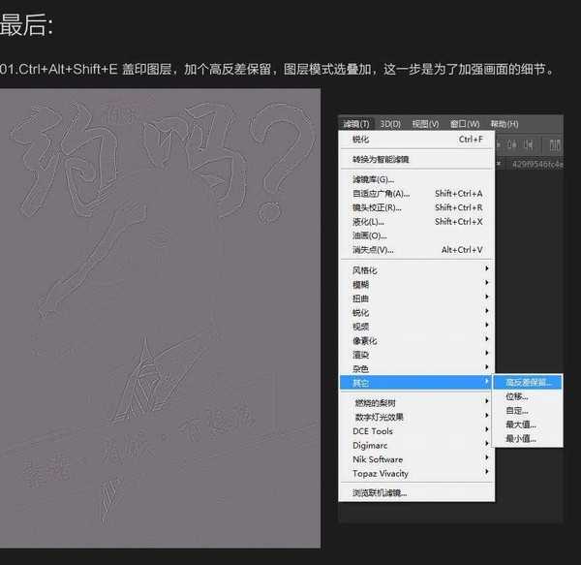Expand the Nik Software submenu
This screenshot has width=581, height=565.
[378, 459]
